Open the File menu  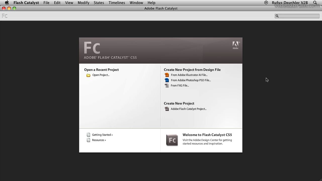(x=46, y=3)
